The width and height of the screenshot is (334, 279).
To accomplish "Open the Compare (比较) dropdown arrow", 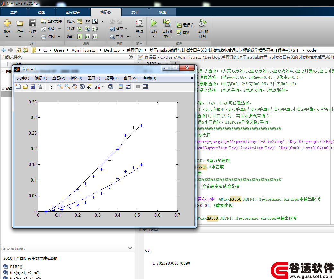I will click(x=59, y=29).
